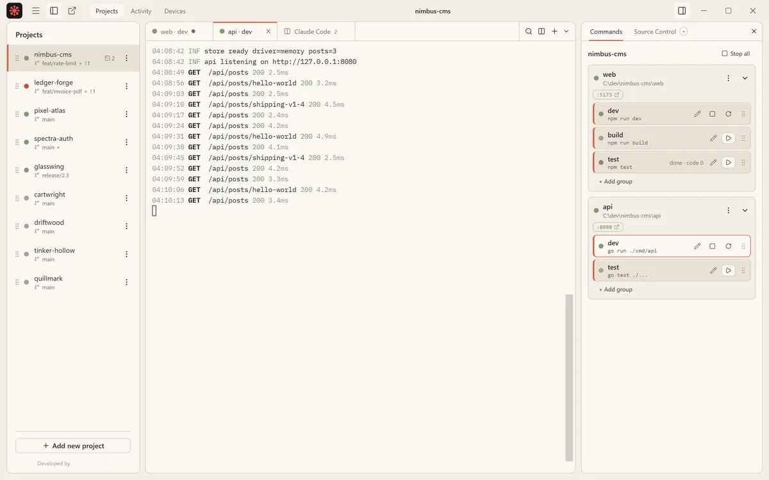Open the Claude Code tab
This screenshot has width=769, height=480.
pyautogui.click(x=316, y=31)
